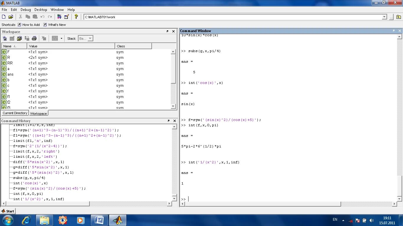Open the Window menu

coord(57,10)
